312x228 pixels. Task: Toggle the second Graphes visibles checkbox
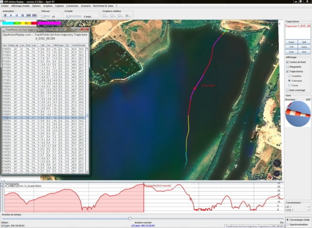[112, 16]
